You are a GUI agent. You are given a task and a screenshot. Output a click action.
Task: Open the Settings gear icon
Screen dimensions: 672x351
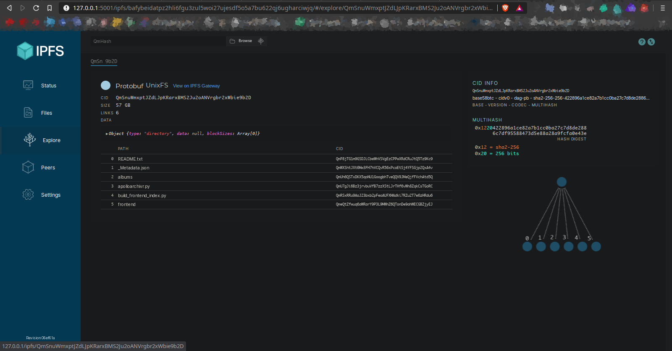tap(28, 195)
